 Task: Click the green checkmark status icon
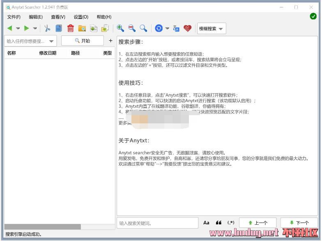[x=313, y=16]
